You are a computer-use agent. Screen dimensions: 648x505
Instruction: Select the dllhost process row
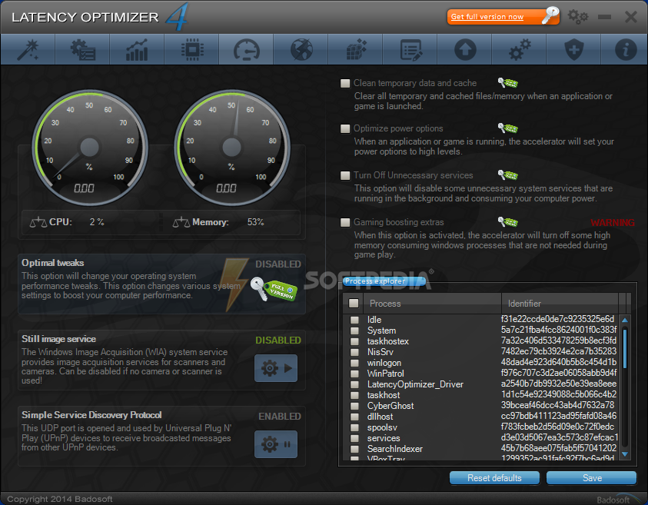tap(483, 417)
